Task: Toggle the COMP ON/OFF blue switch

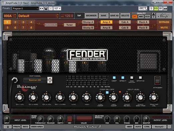Action: point(107,93)
